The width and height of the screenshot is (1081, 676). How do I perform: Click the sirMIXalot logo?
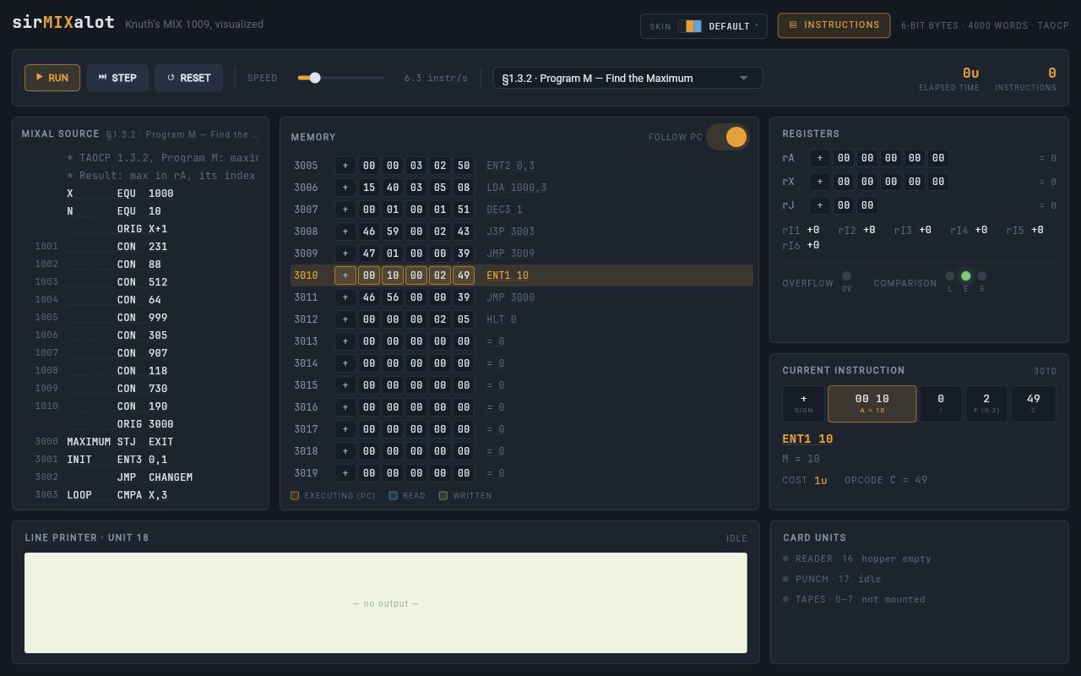pos(63,23)
